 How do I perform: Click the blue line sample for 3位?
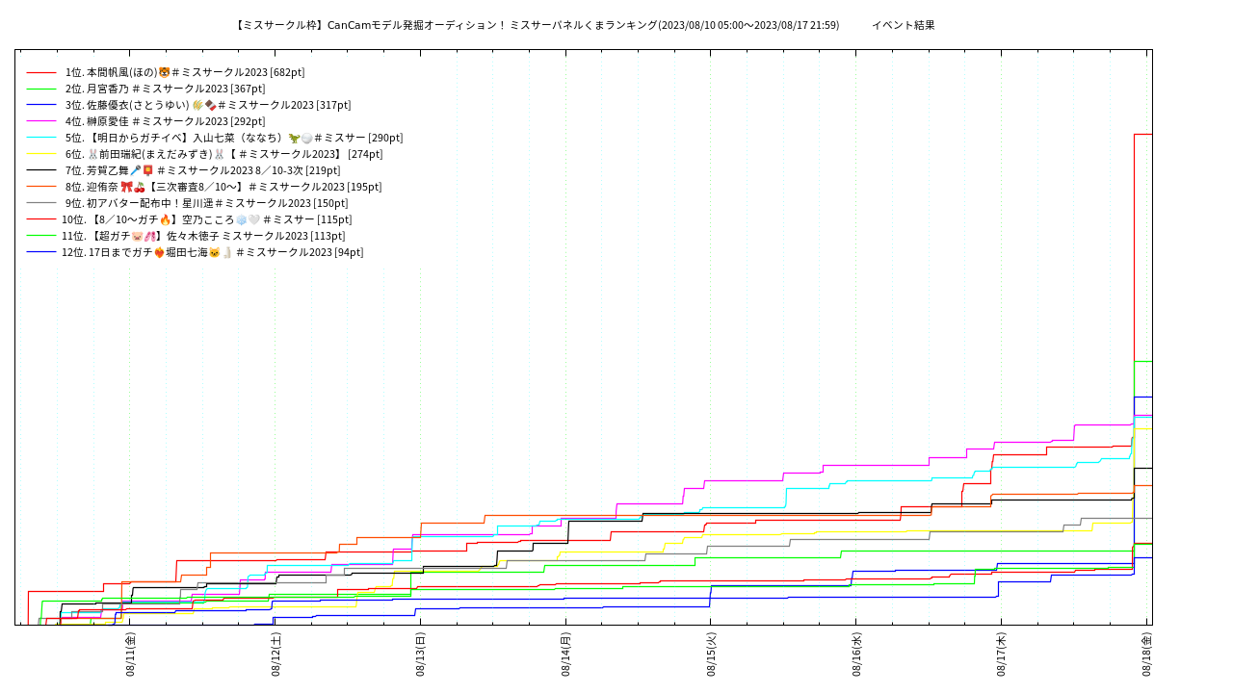41,105
